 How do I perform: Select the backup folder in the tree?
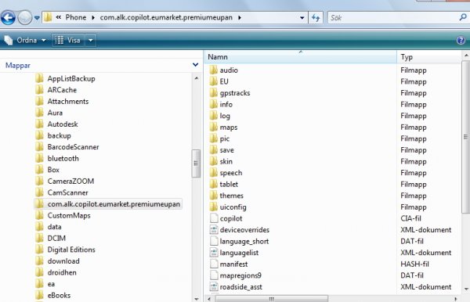coord(59,135)
